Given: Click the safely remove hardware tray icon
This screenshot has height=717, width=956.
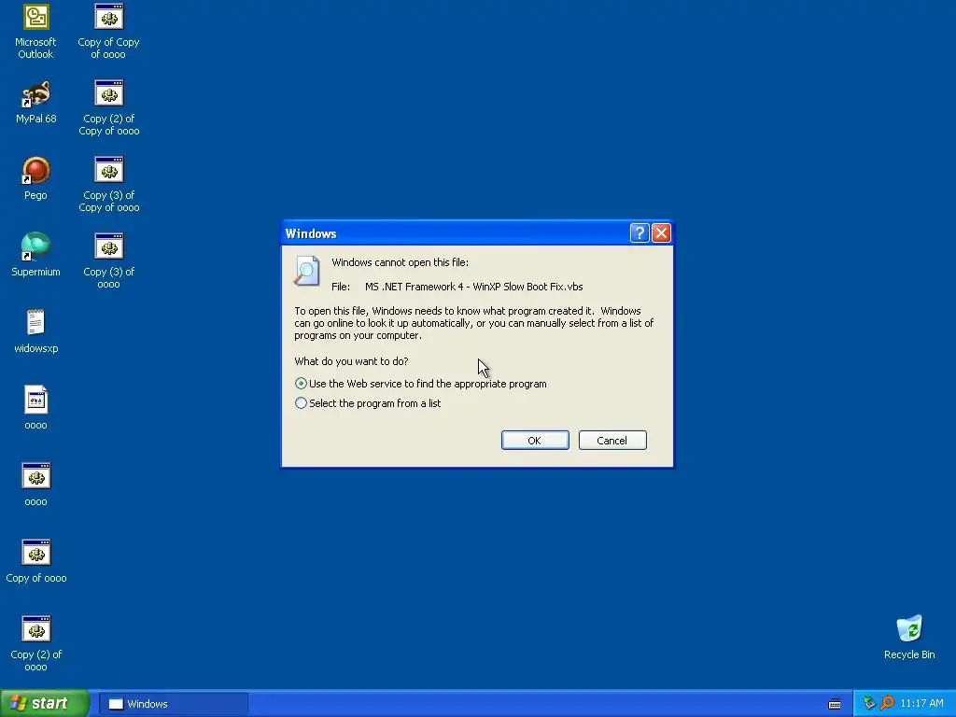Looking at the screenshot, I should click(x=869, y=704).
